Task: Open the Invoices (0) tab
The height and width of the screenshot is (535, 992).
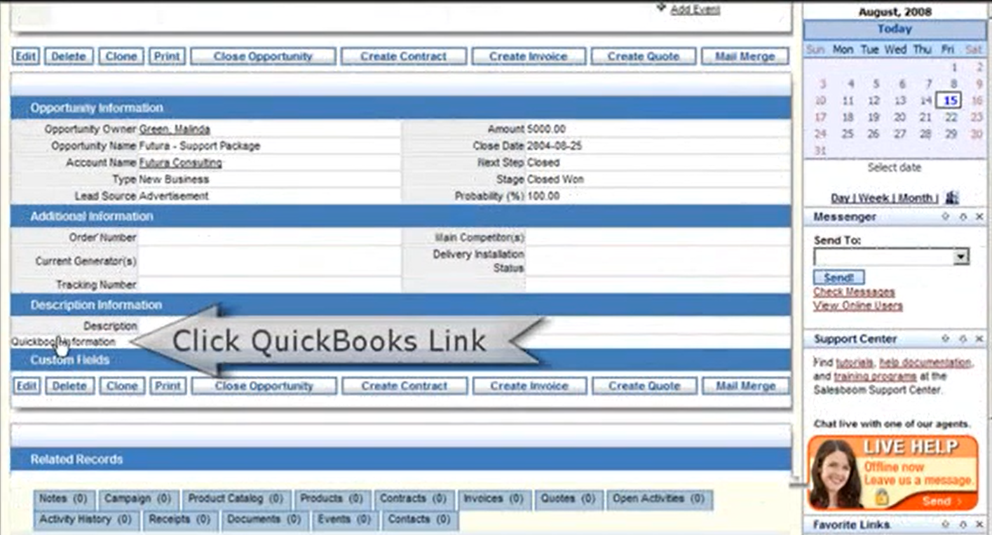Action: tap(494, 499)
